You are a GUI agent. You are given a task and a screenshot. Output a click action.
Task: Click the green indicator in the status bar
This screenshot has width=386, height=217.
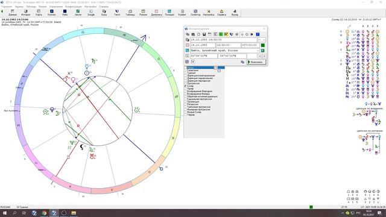(x=311, y=207)
